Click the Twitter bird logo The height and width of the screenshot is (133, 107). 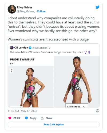point(97,7)
